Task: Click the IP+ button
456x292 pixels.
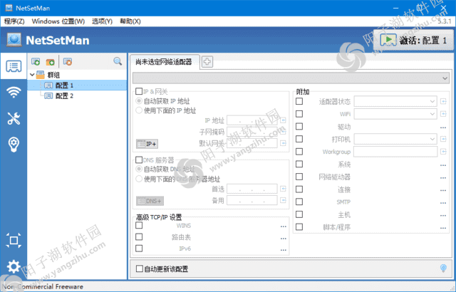Action: tap(147, 144)
